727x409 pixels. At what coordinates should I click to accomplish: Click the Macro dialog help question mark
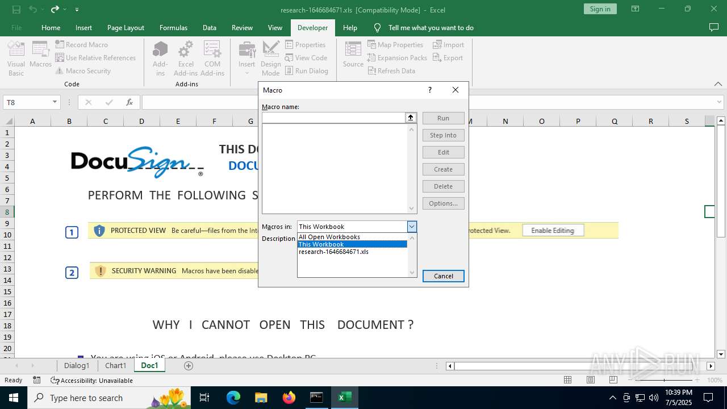coord(430,90)
